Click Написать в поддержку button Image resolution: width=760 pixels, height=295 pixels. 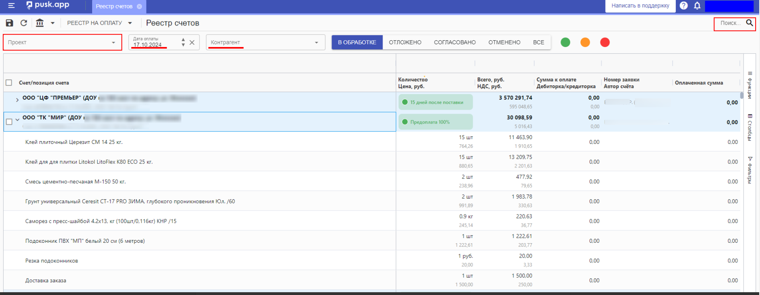point(640,6)
